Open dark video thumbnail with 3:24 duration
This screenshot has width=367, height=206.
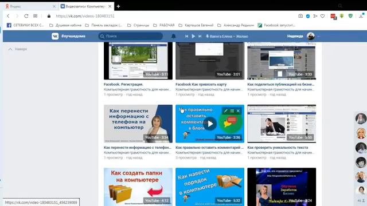[282, 187]
